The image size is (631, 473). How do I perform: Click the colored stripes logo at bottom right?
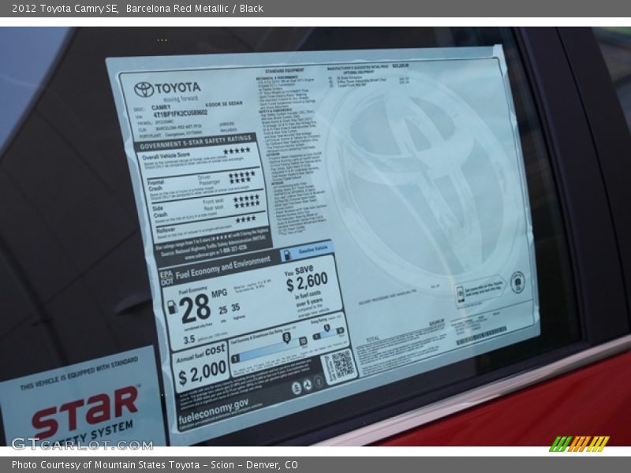(x=580, y=443)
